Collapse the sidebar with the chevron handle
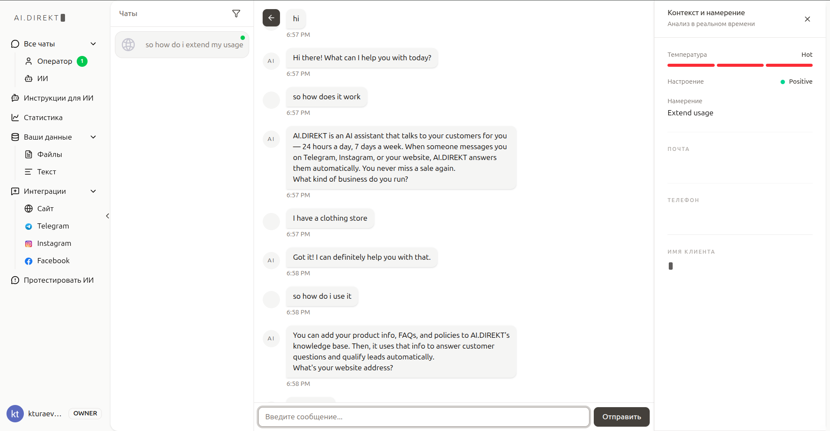This screenshot has height=431, width=830. 107,216
